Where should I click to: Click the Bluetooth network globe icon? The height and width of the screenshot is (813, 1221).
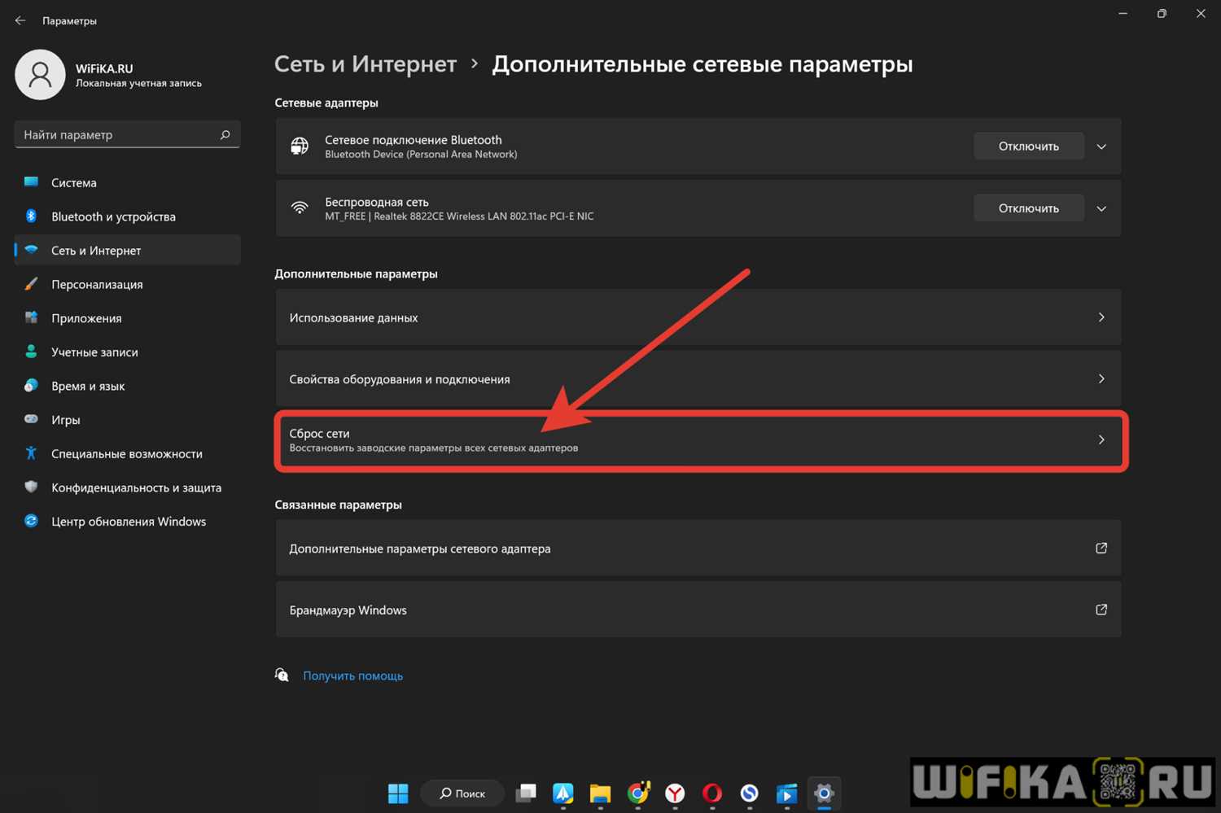tap(300, 146)
